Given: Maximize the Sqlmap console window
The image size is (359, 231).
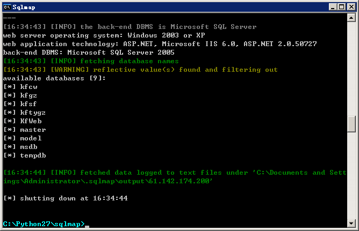Looking at the screenshot, I should coord(341,7).
